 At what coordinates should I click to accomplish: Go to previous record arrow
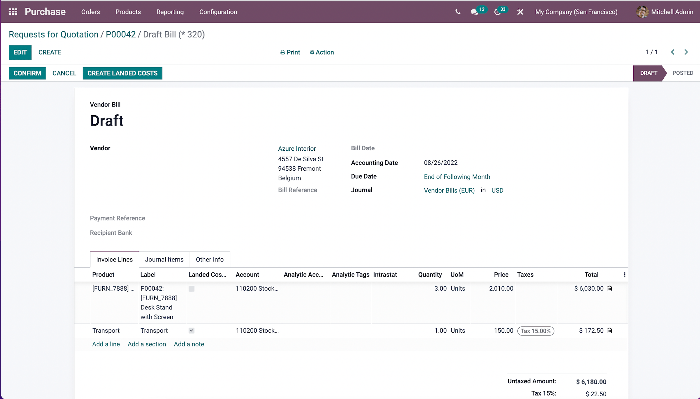(672, 52)
